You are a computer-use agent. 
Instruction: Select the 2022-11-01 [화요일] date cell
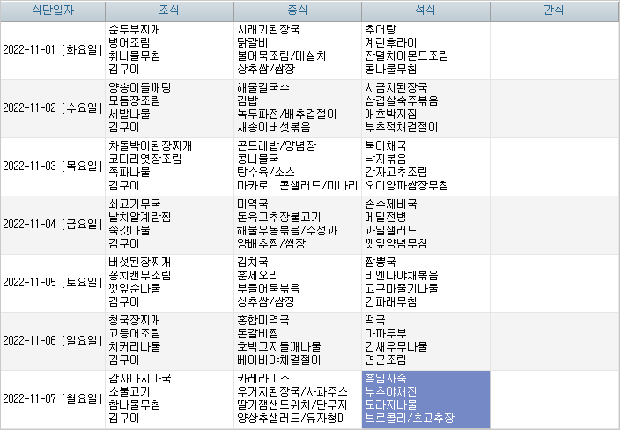pyautogui.click(x=53, y=49)
